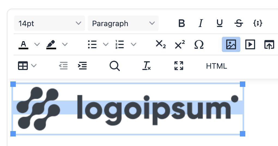278x146 pixels.
Task: Insert a code block with braces icon
Action: point(258,23)
